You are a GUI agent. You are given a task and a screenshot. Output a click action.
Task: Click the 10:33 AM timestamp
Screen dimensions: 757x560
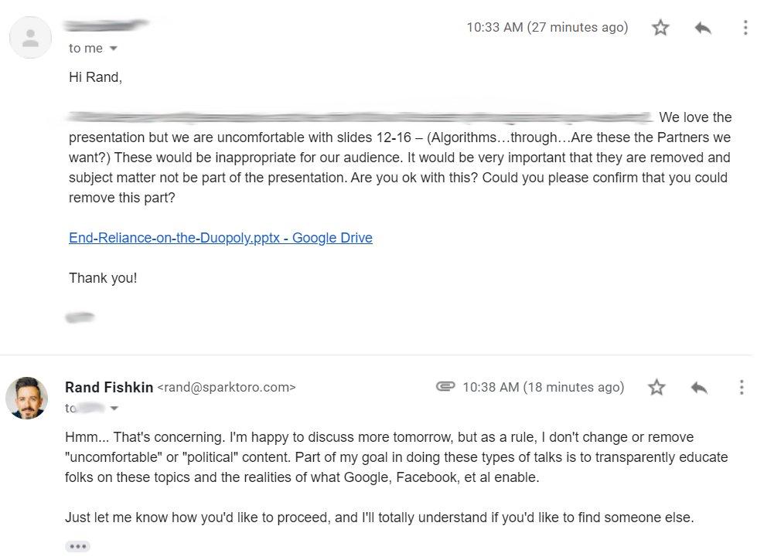(x=547, y=28)
